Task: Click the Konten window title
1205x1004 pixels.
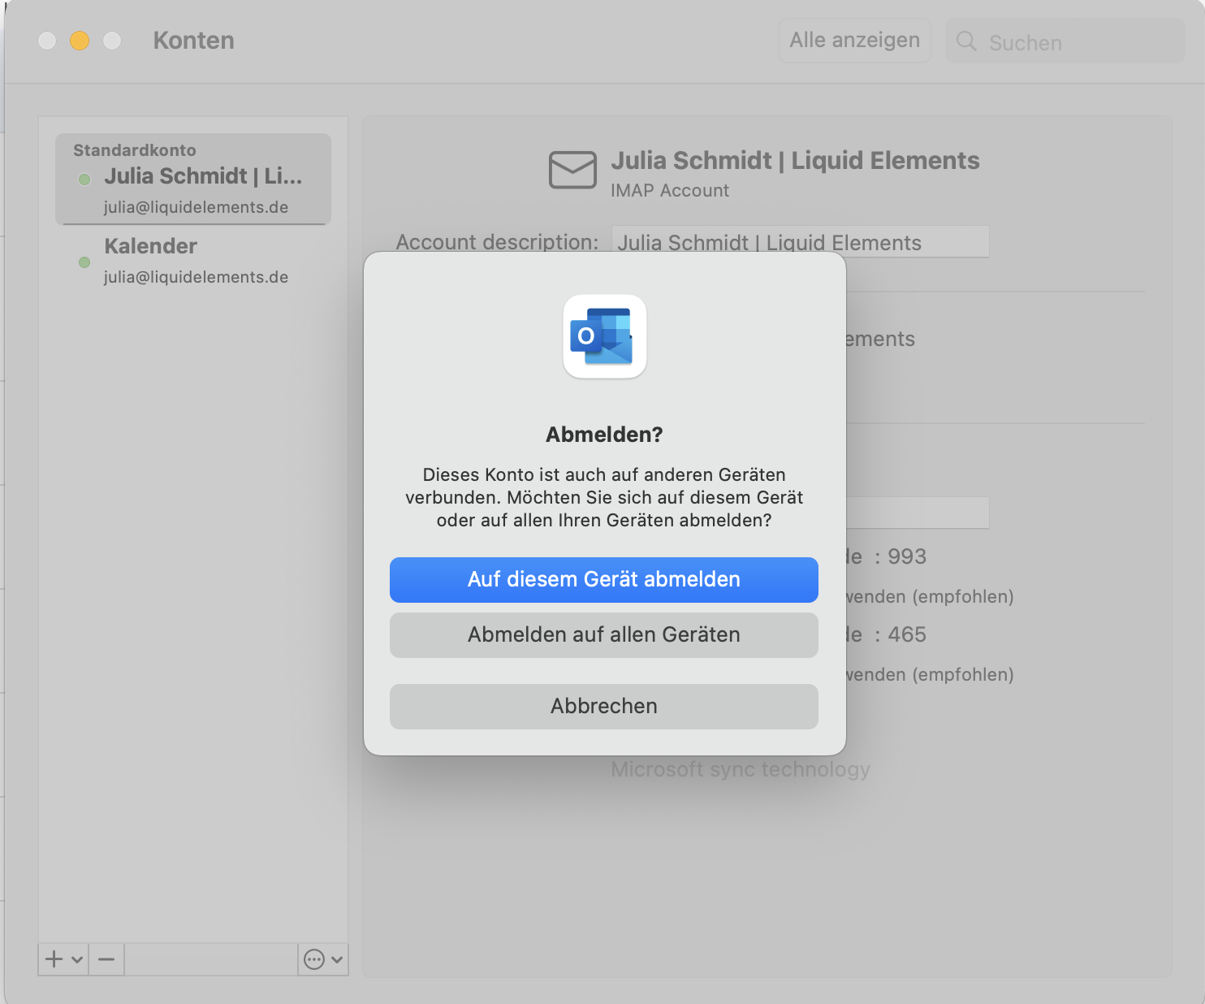Action: [x=193, y=41]
